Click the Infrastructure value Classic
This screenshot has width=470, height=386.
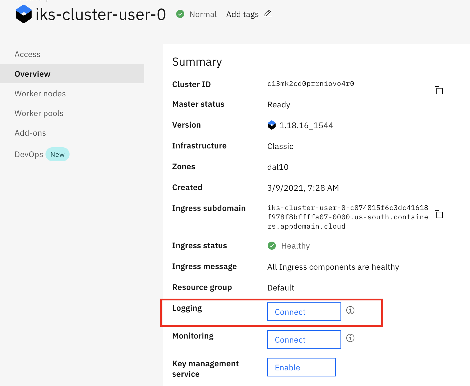click(280, 146)
